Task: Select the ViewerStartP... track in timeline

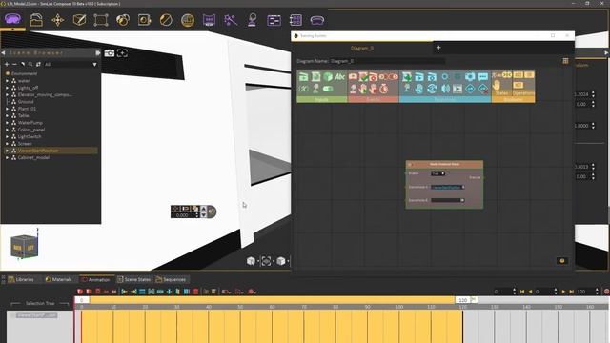Action: [x=37, y=315]
